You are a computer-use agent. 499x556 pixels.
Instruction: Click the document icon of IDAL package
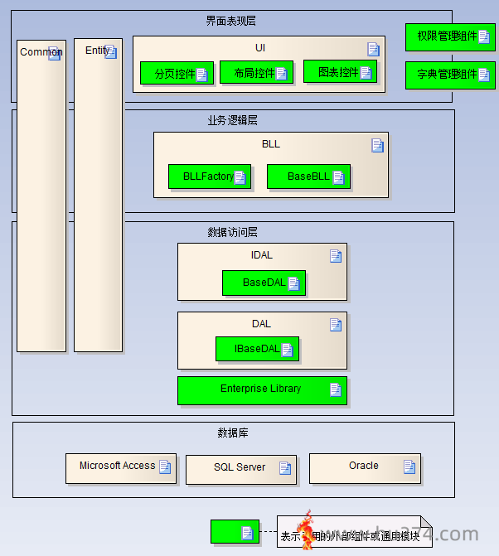pos(336,256)
